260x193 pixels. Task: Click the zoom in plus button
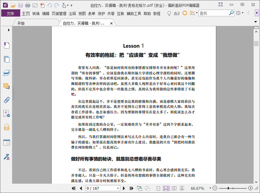251,188
